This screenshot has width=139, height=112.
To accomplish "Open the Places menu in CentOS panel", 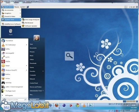I will [17, 7].
